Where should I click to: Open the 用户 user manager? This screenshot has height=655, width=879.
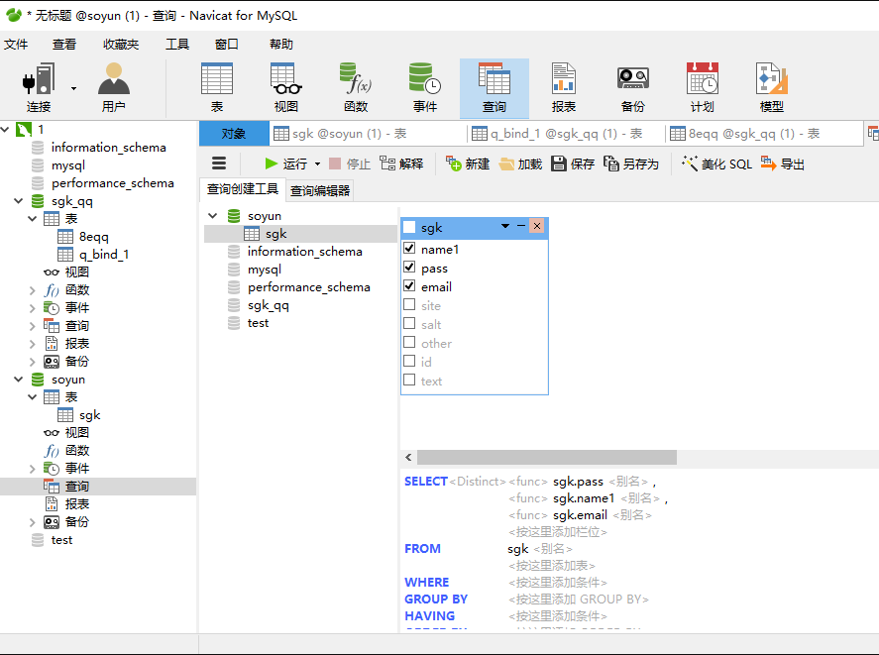point(114,87)
